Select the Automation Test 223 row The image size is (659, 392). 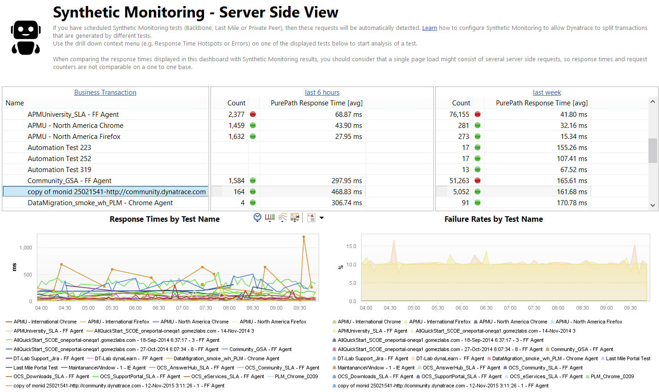(105, 147)
